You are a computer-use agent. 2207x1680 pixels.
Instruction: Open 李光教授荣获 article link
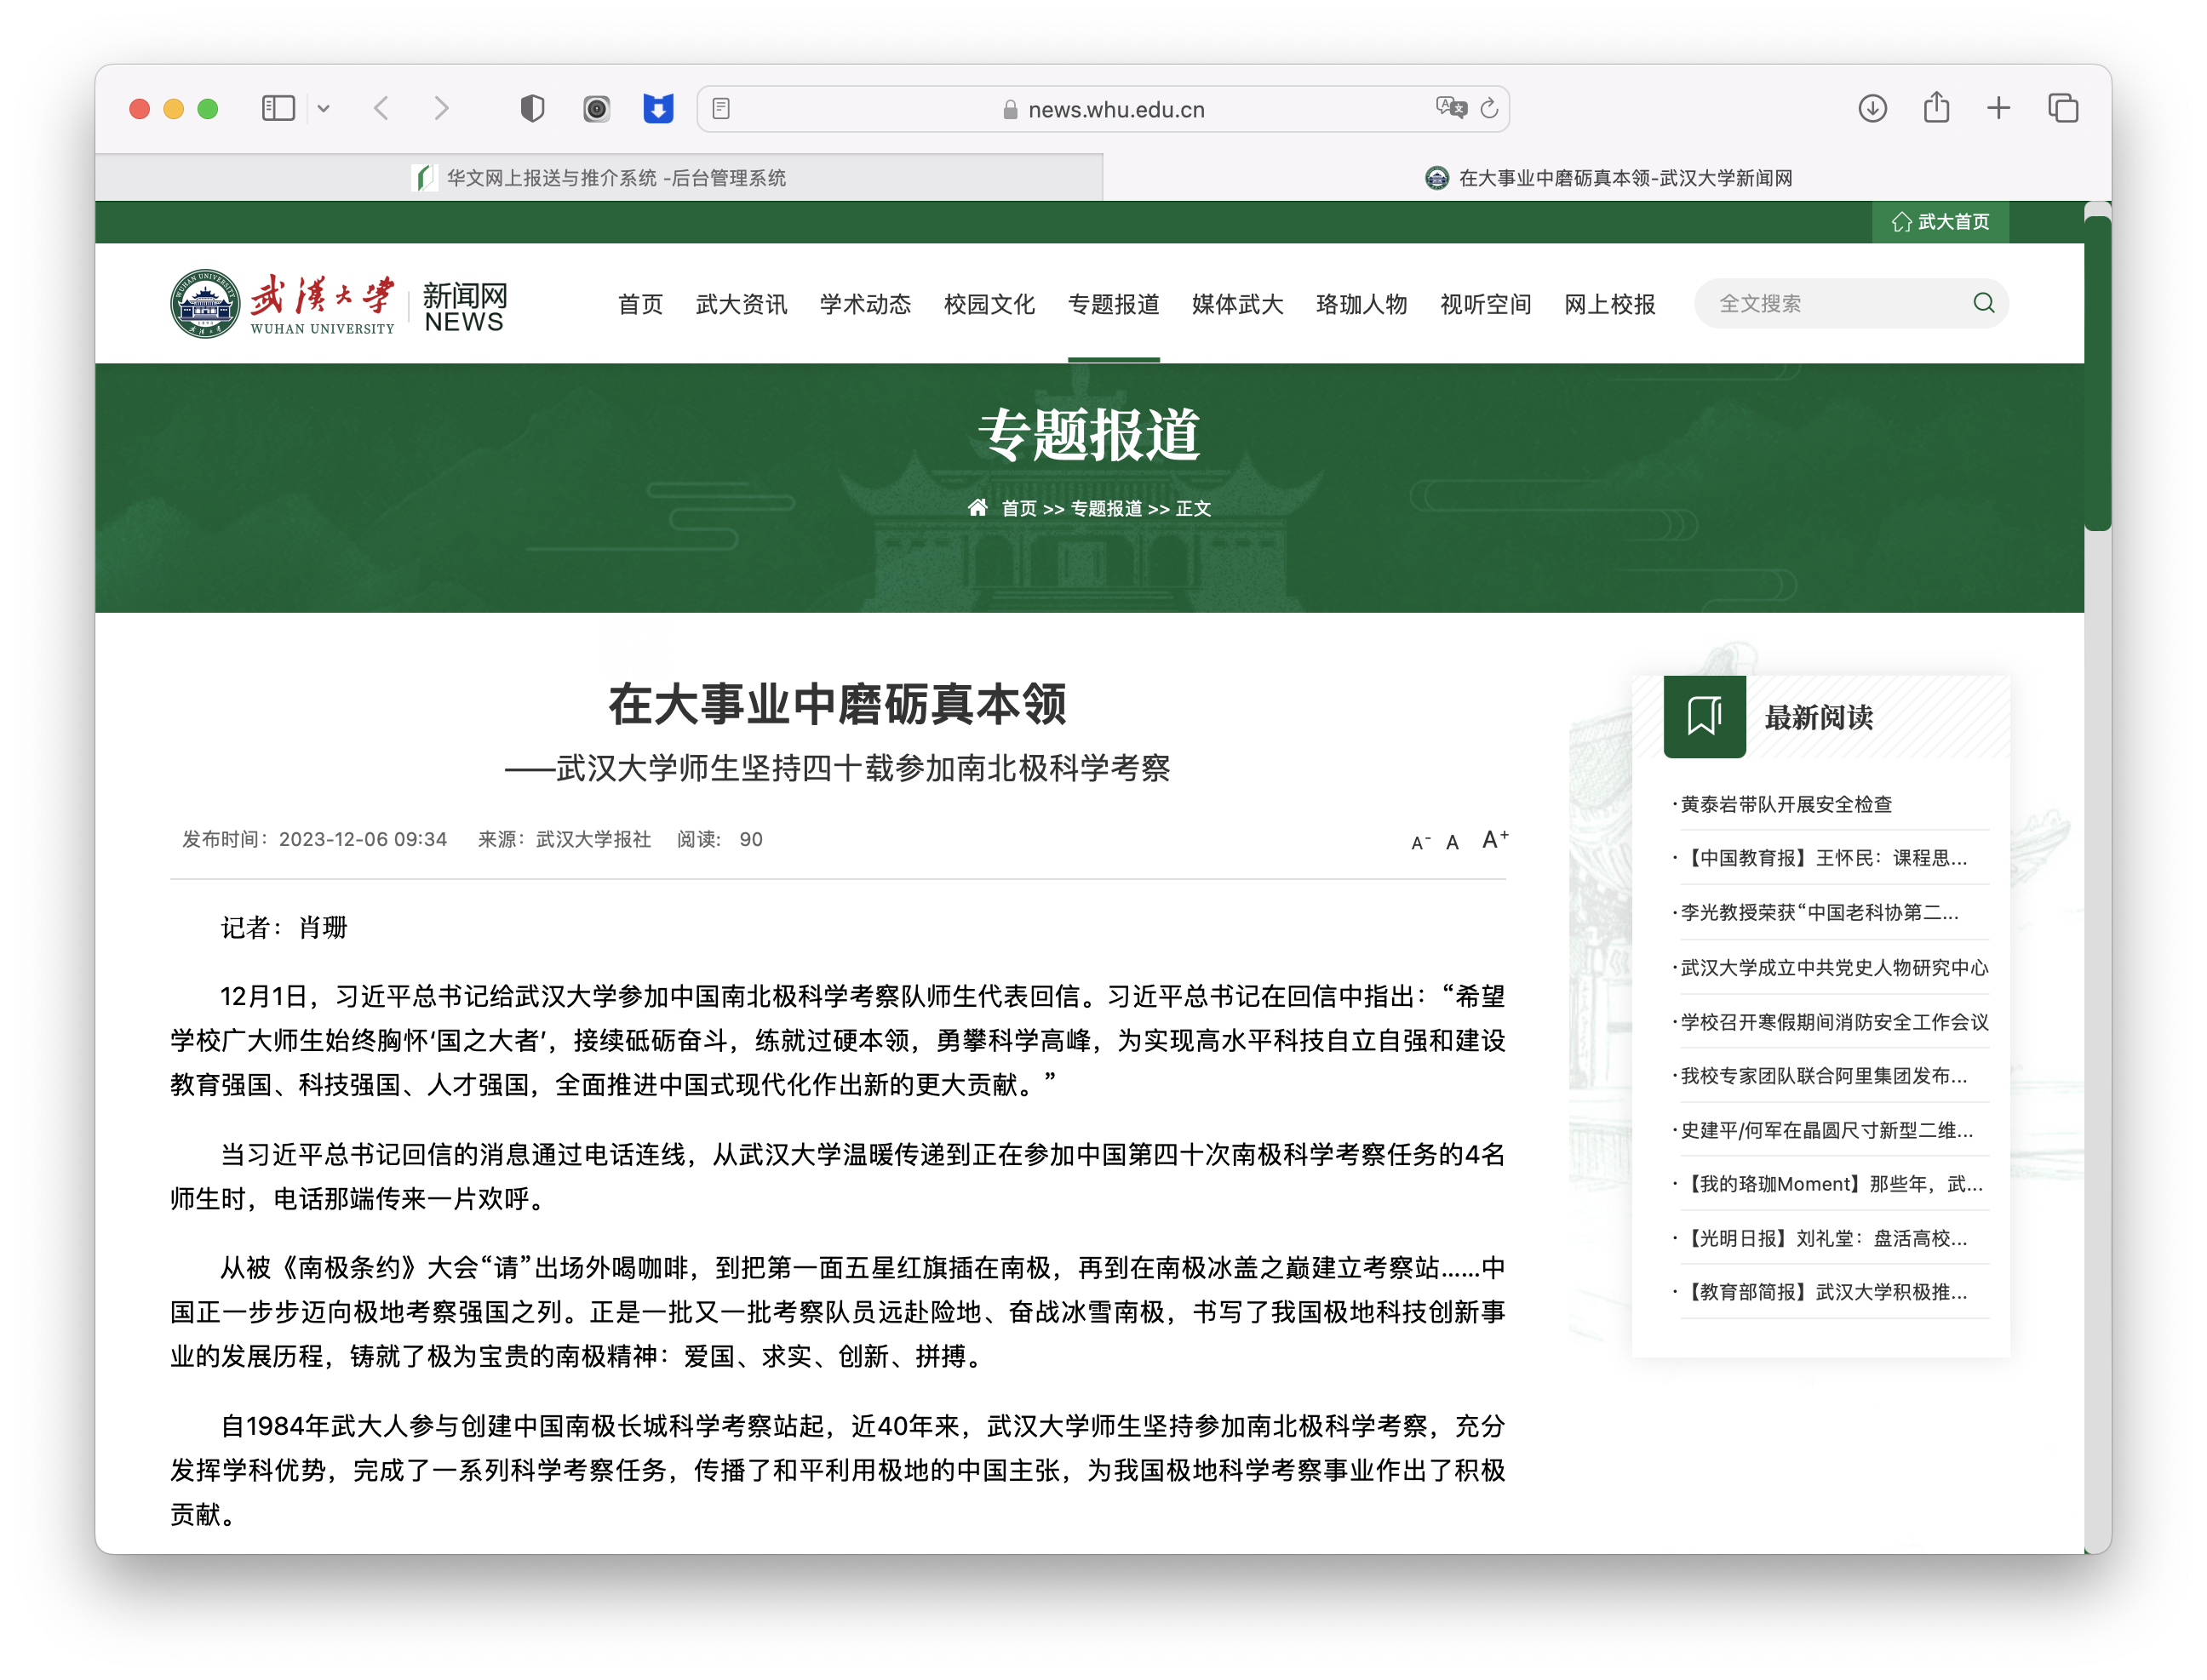pos(1819,913)
